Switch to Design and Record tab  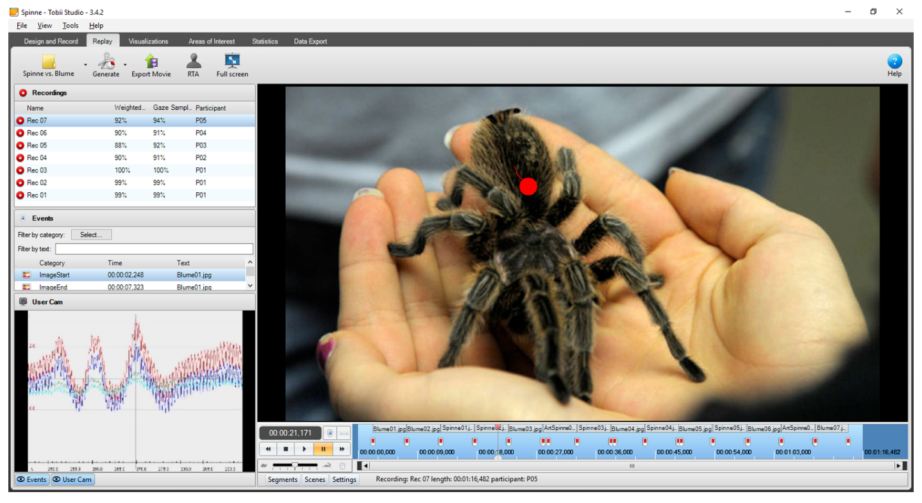click(x=51, y=41)
